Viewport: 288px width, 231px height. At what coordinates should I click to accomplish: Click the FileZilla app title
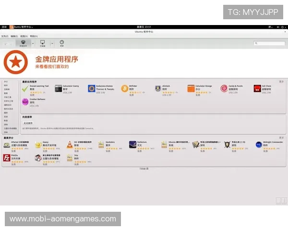[14, 155]
